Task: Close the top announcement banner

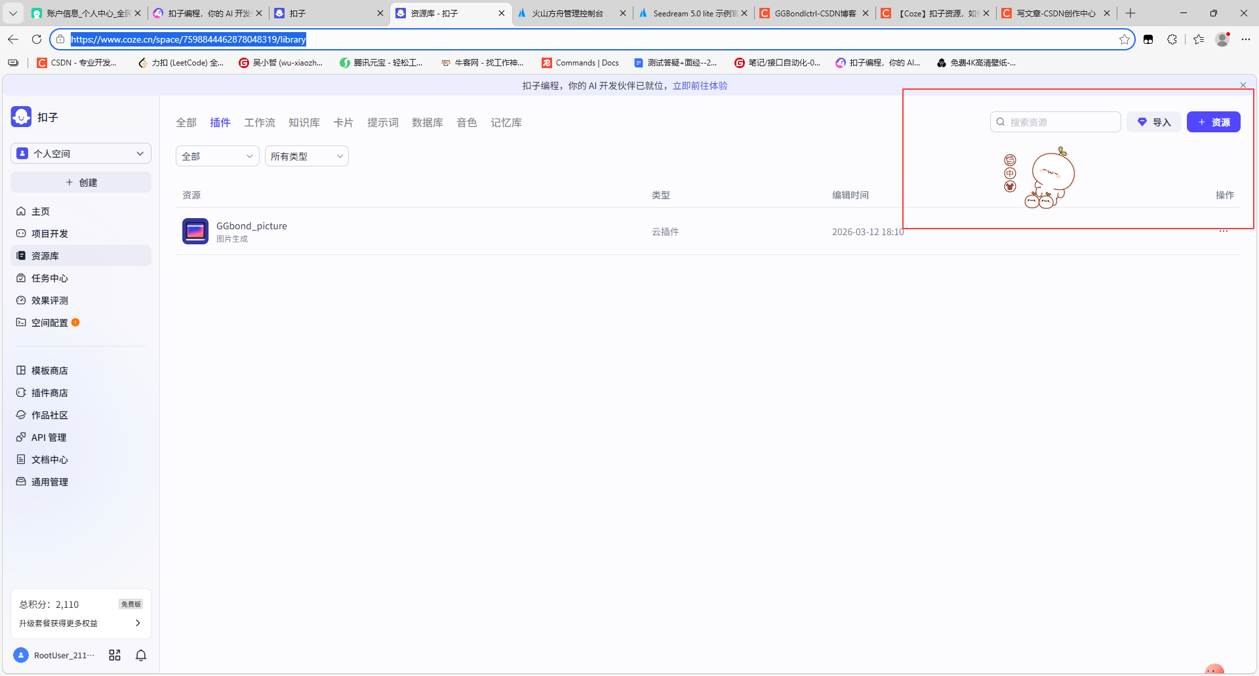Action: point(1243,85)
